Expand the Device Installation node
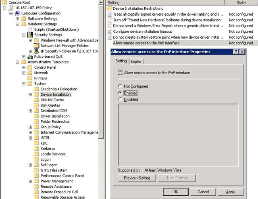The height and width of the screenshot is (199, 258). (30, 94)
